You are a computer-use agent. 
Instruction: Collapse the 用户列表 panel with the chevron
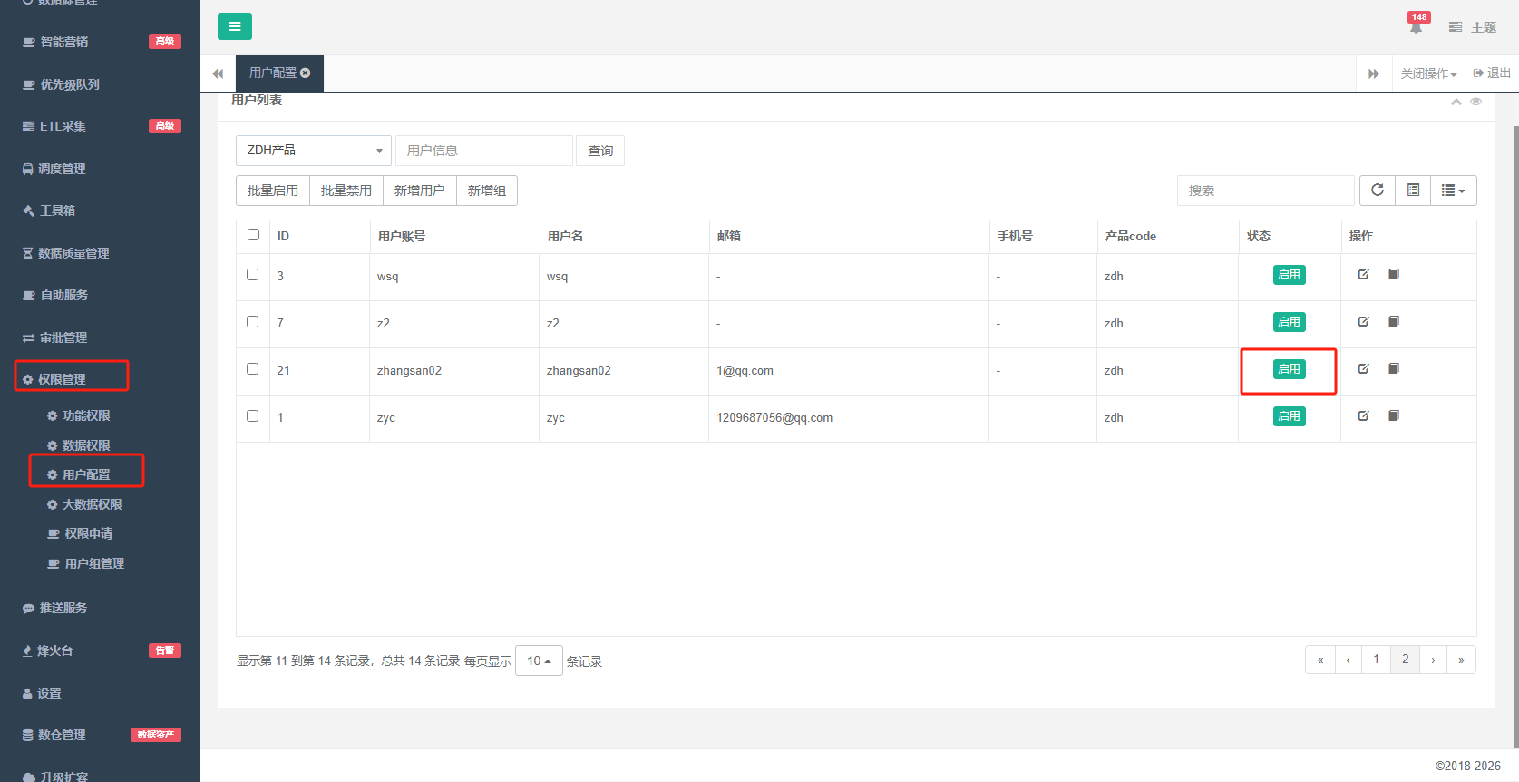click(x=1456, y=102)
